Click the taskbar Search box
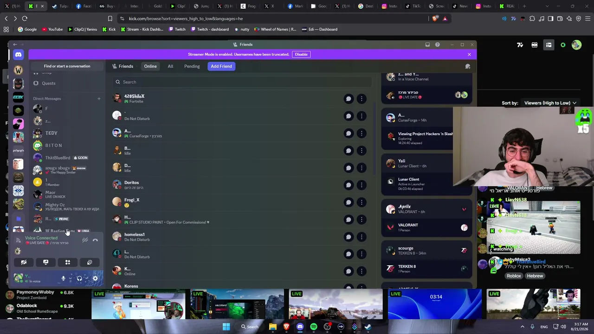 pos(250,327)
